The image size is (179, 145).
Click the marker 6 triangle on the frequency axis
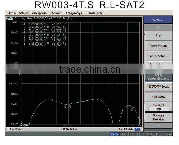65,126
